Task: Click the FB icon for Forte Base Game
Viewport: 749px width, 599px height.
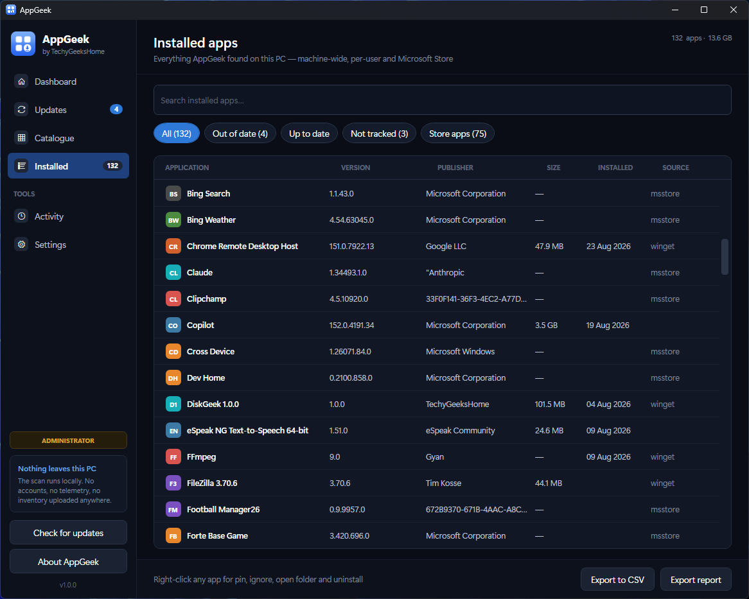Action: (173, 535)
